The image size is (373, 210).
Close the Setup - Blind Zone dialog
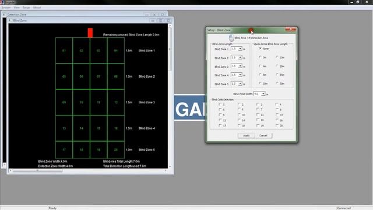tap(291, 30)
